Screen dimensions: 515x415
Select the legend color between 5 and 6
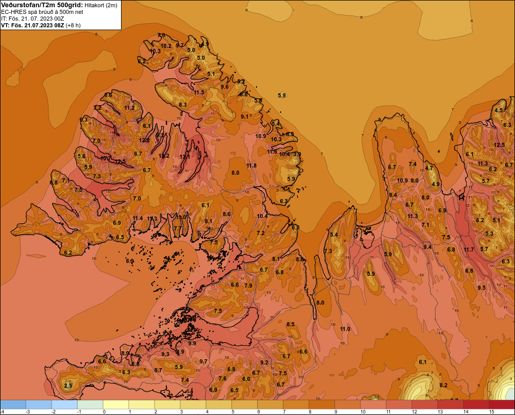tap(245, 405)
